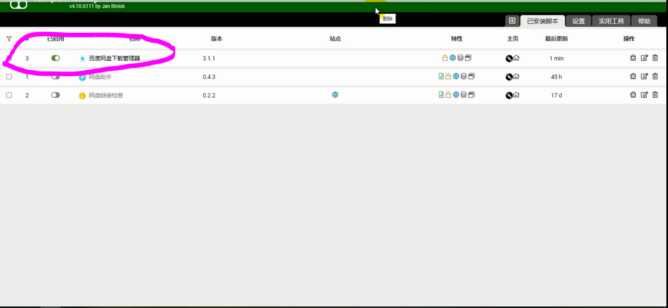Click the windows feature icon in 网盘助手 row

click(471, 76)
